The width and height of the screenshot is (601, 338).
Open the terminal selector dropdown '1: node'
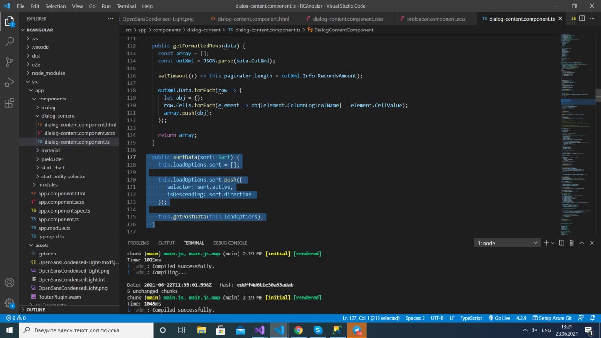coord(507,243)
